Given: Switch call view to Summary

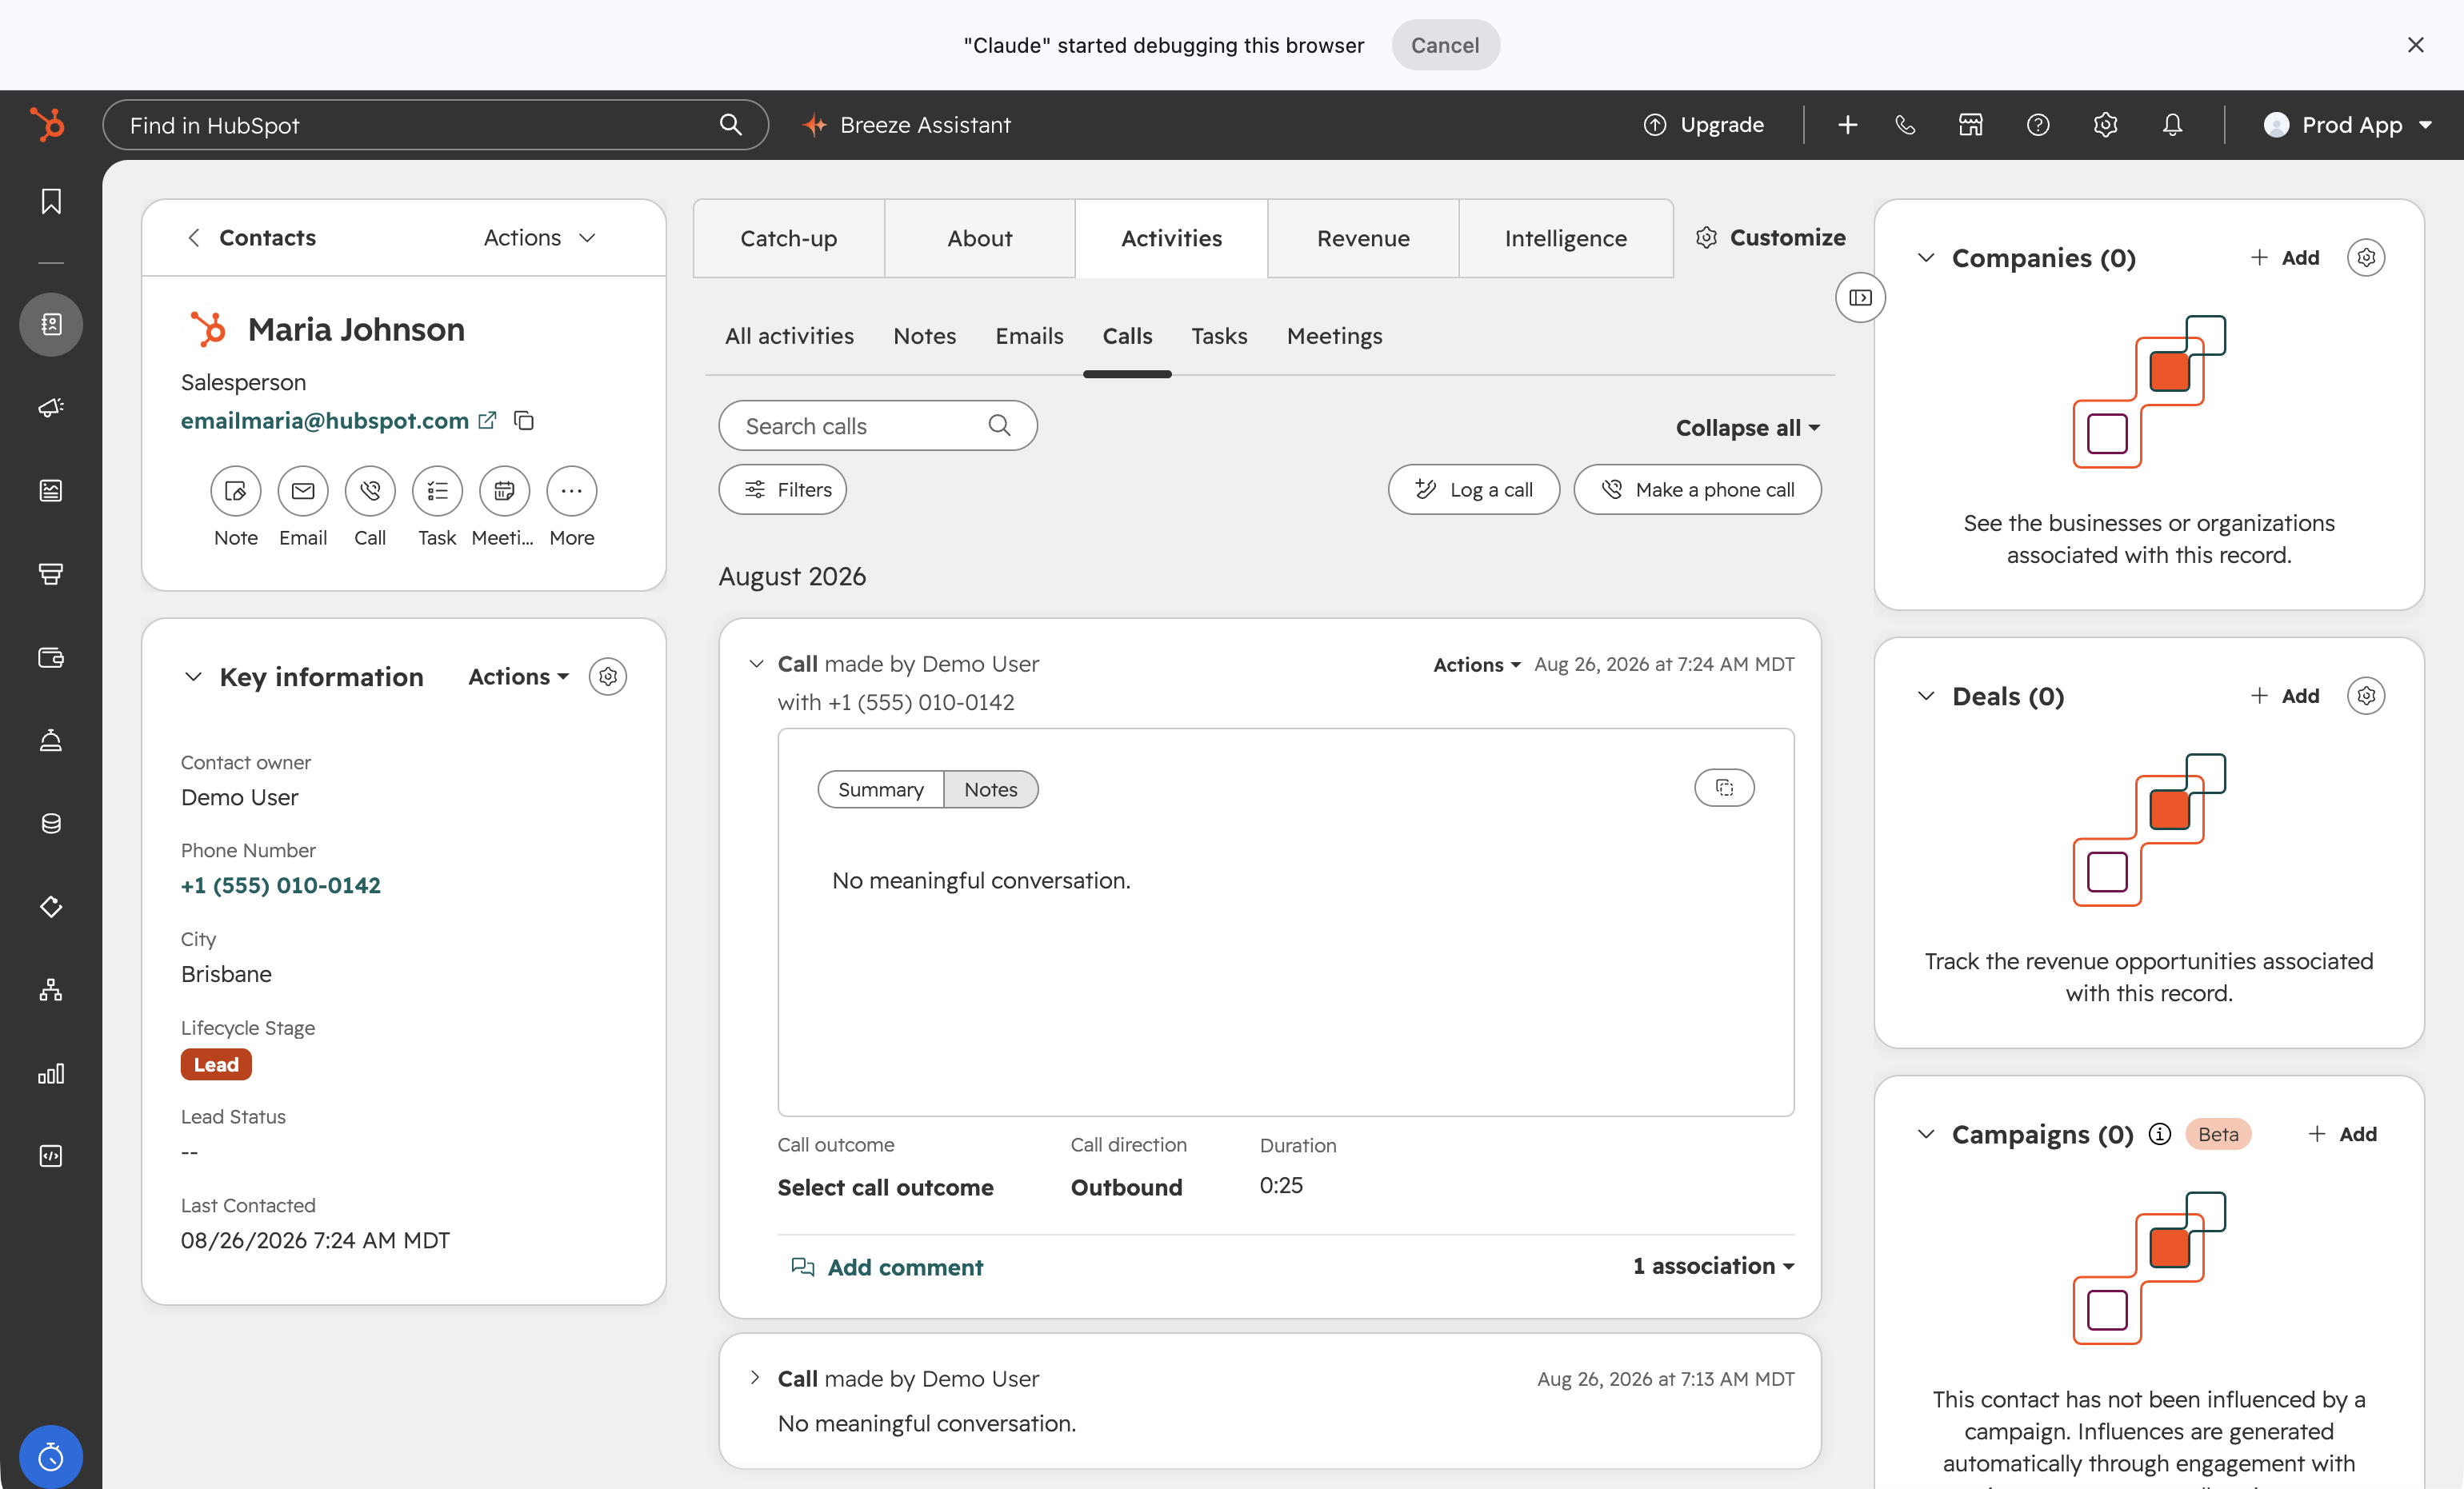Looking at the screenshot, I should click(x=880, y=789).
